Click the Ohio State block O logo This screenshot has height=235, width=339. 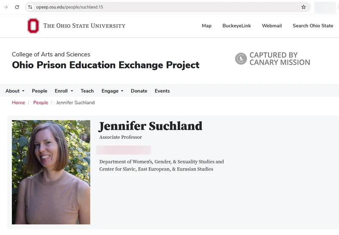tap(33, 26)
